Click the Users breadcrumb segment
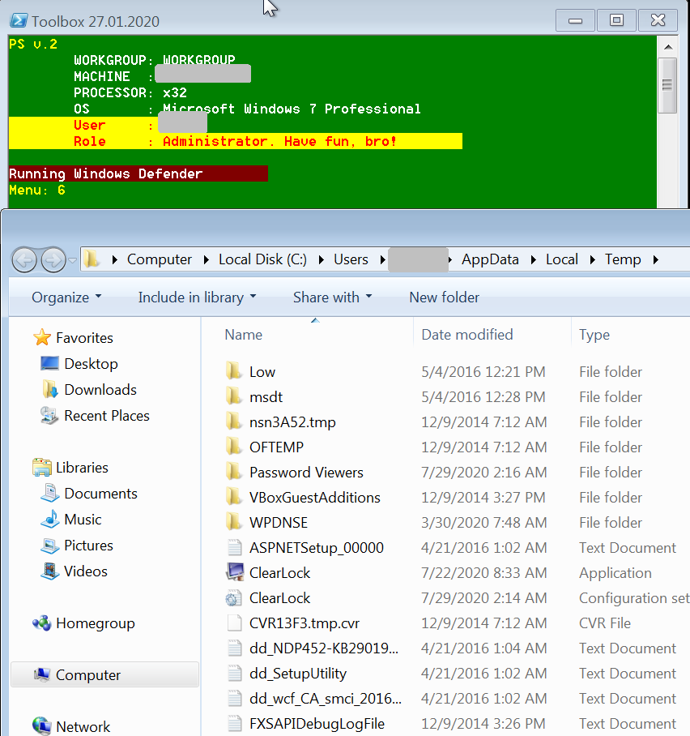Screen dimensions: 690x736 (351, 259)
